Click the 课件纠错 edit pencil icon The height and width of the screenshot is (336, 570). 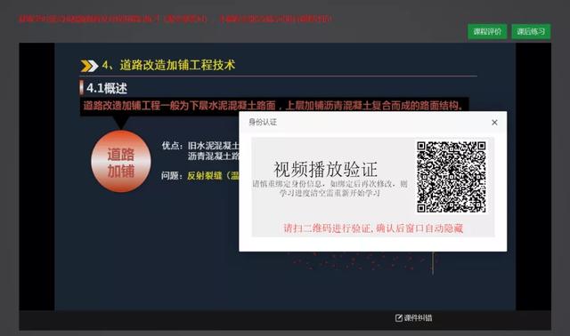click(398, 318)
